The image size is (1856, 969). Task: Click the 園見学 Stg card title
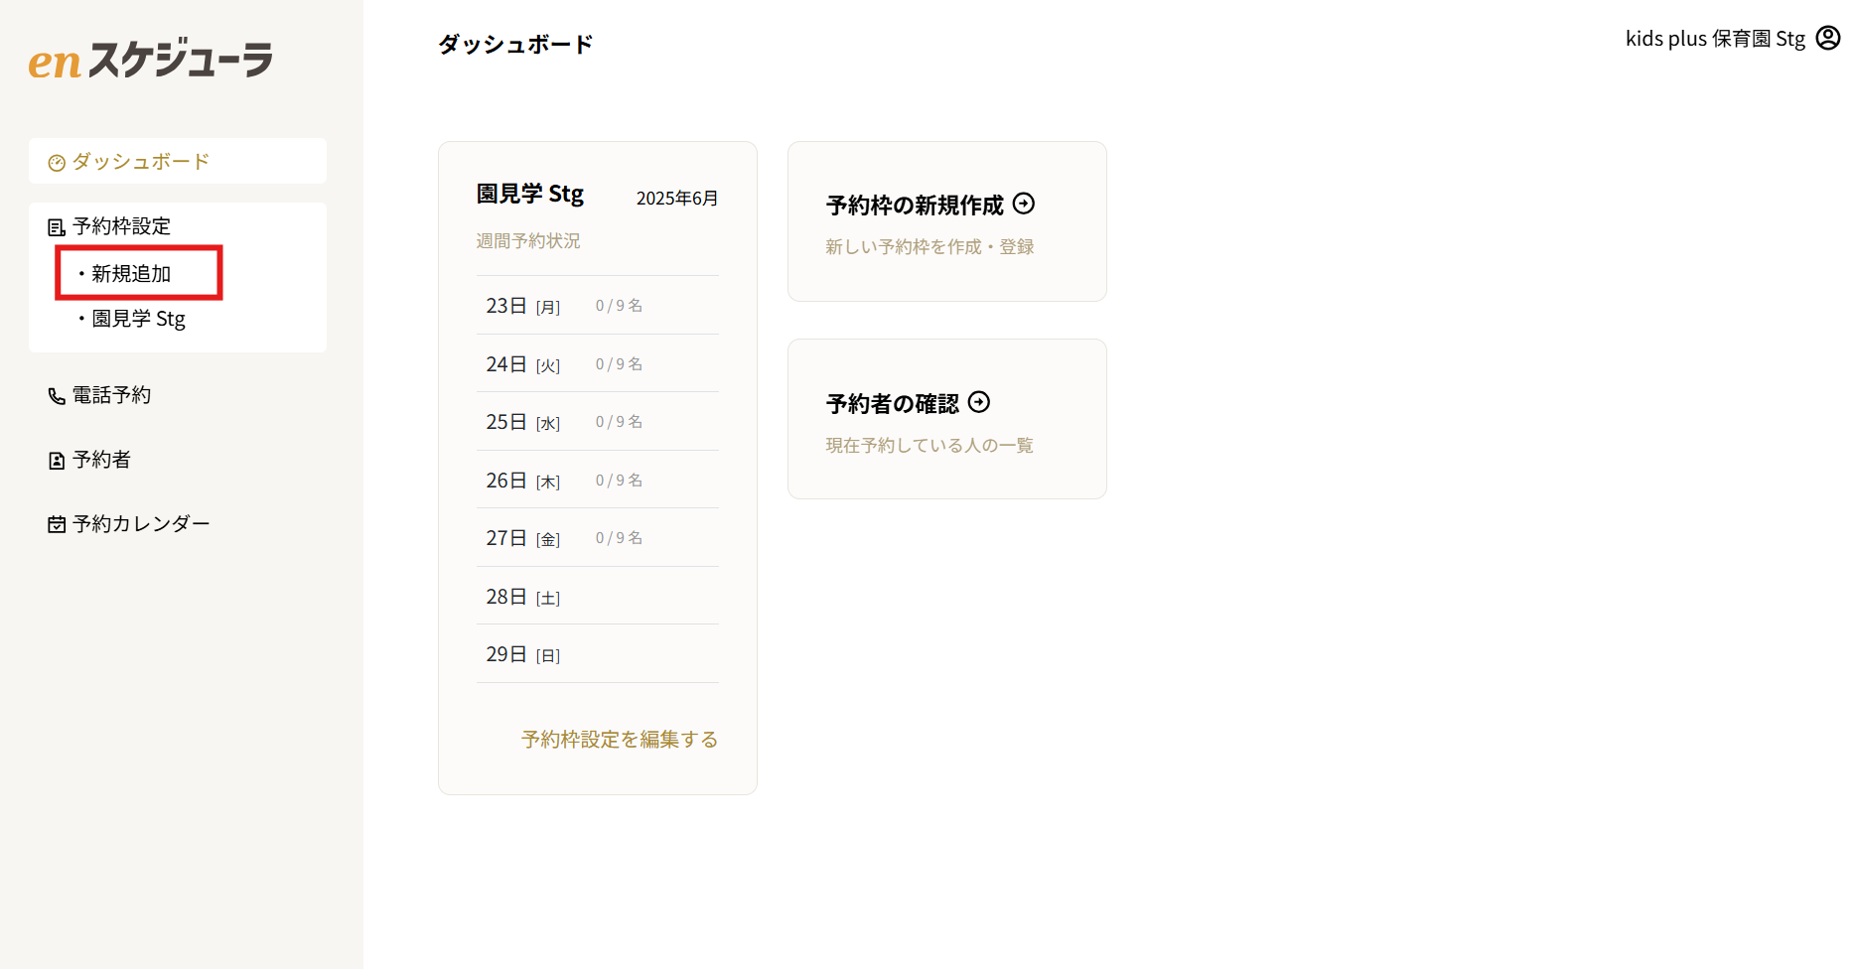(x=530, y=193)
